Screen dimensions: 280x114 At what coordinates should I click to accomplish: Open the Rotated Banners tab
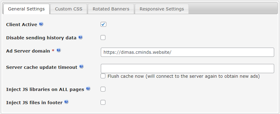tap(111, 9)
